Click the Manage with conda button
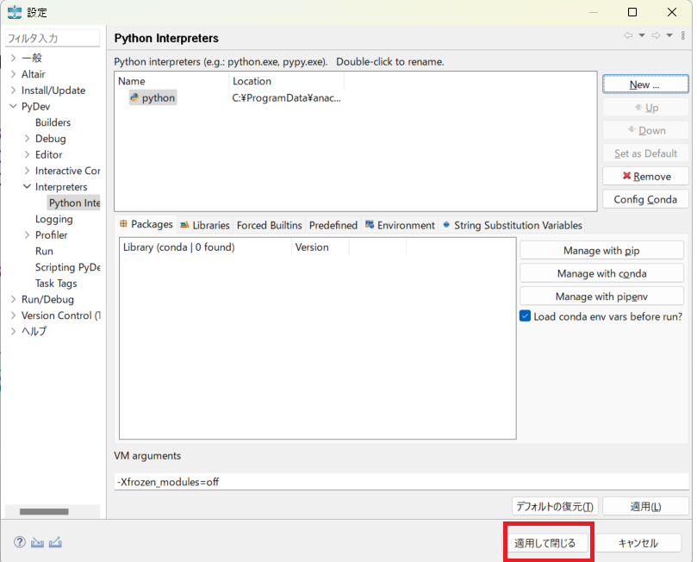This screenshot has height=562, width=697. (601, 273)
